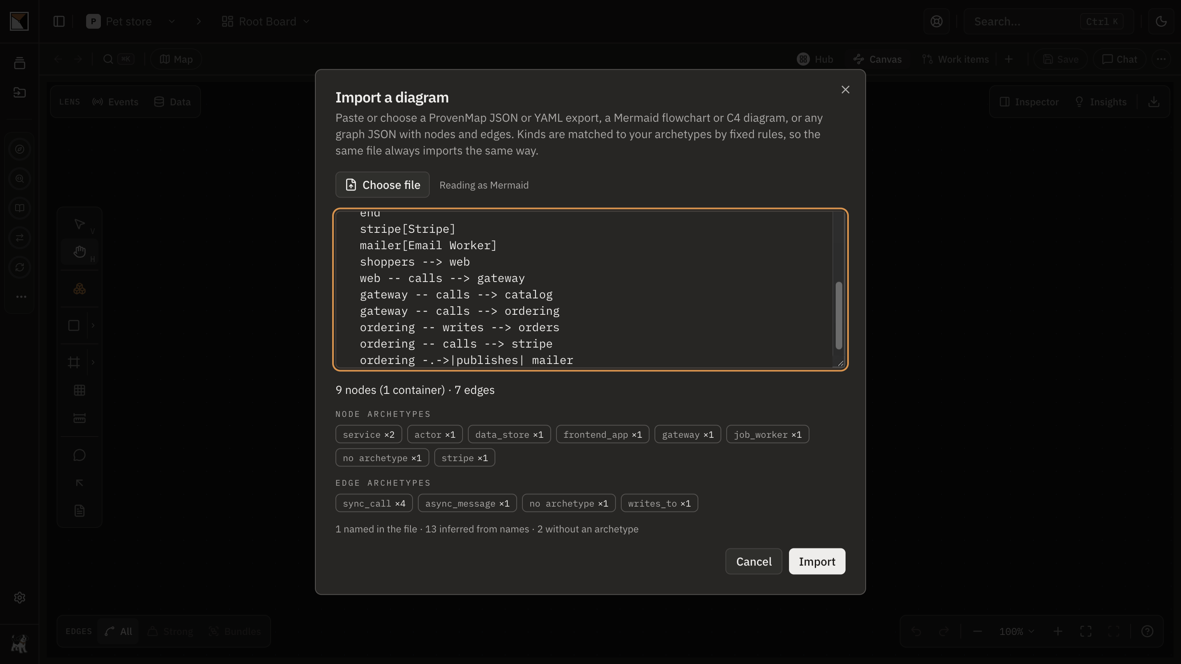Click the fit to screen icon
Viewport: 1181px width, 664px height.
1085,631
